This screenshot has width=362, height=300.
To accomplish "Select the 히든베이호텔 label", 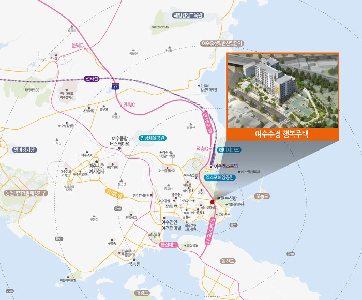I will pos(68,280).
